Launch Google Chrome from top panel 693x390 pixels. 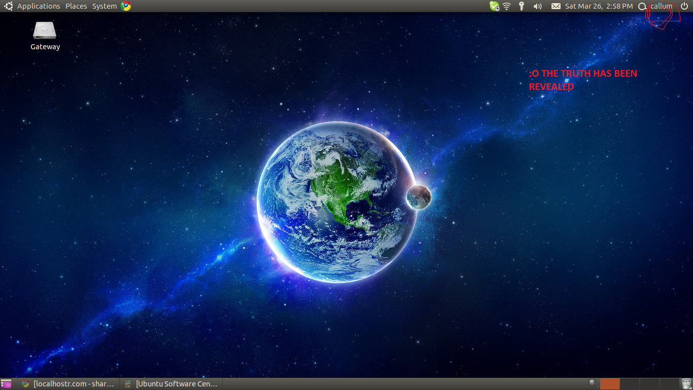[126, 6]
